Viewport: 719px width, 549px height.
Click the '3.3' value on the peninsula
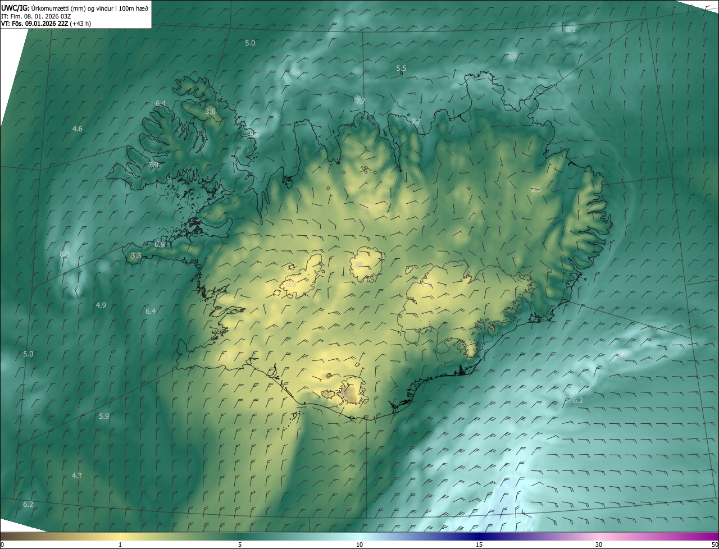136,255
